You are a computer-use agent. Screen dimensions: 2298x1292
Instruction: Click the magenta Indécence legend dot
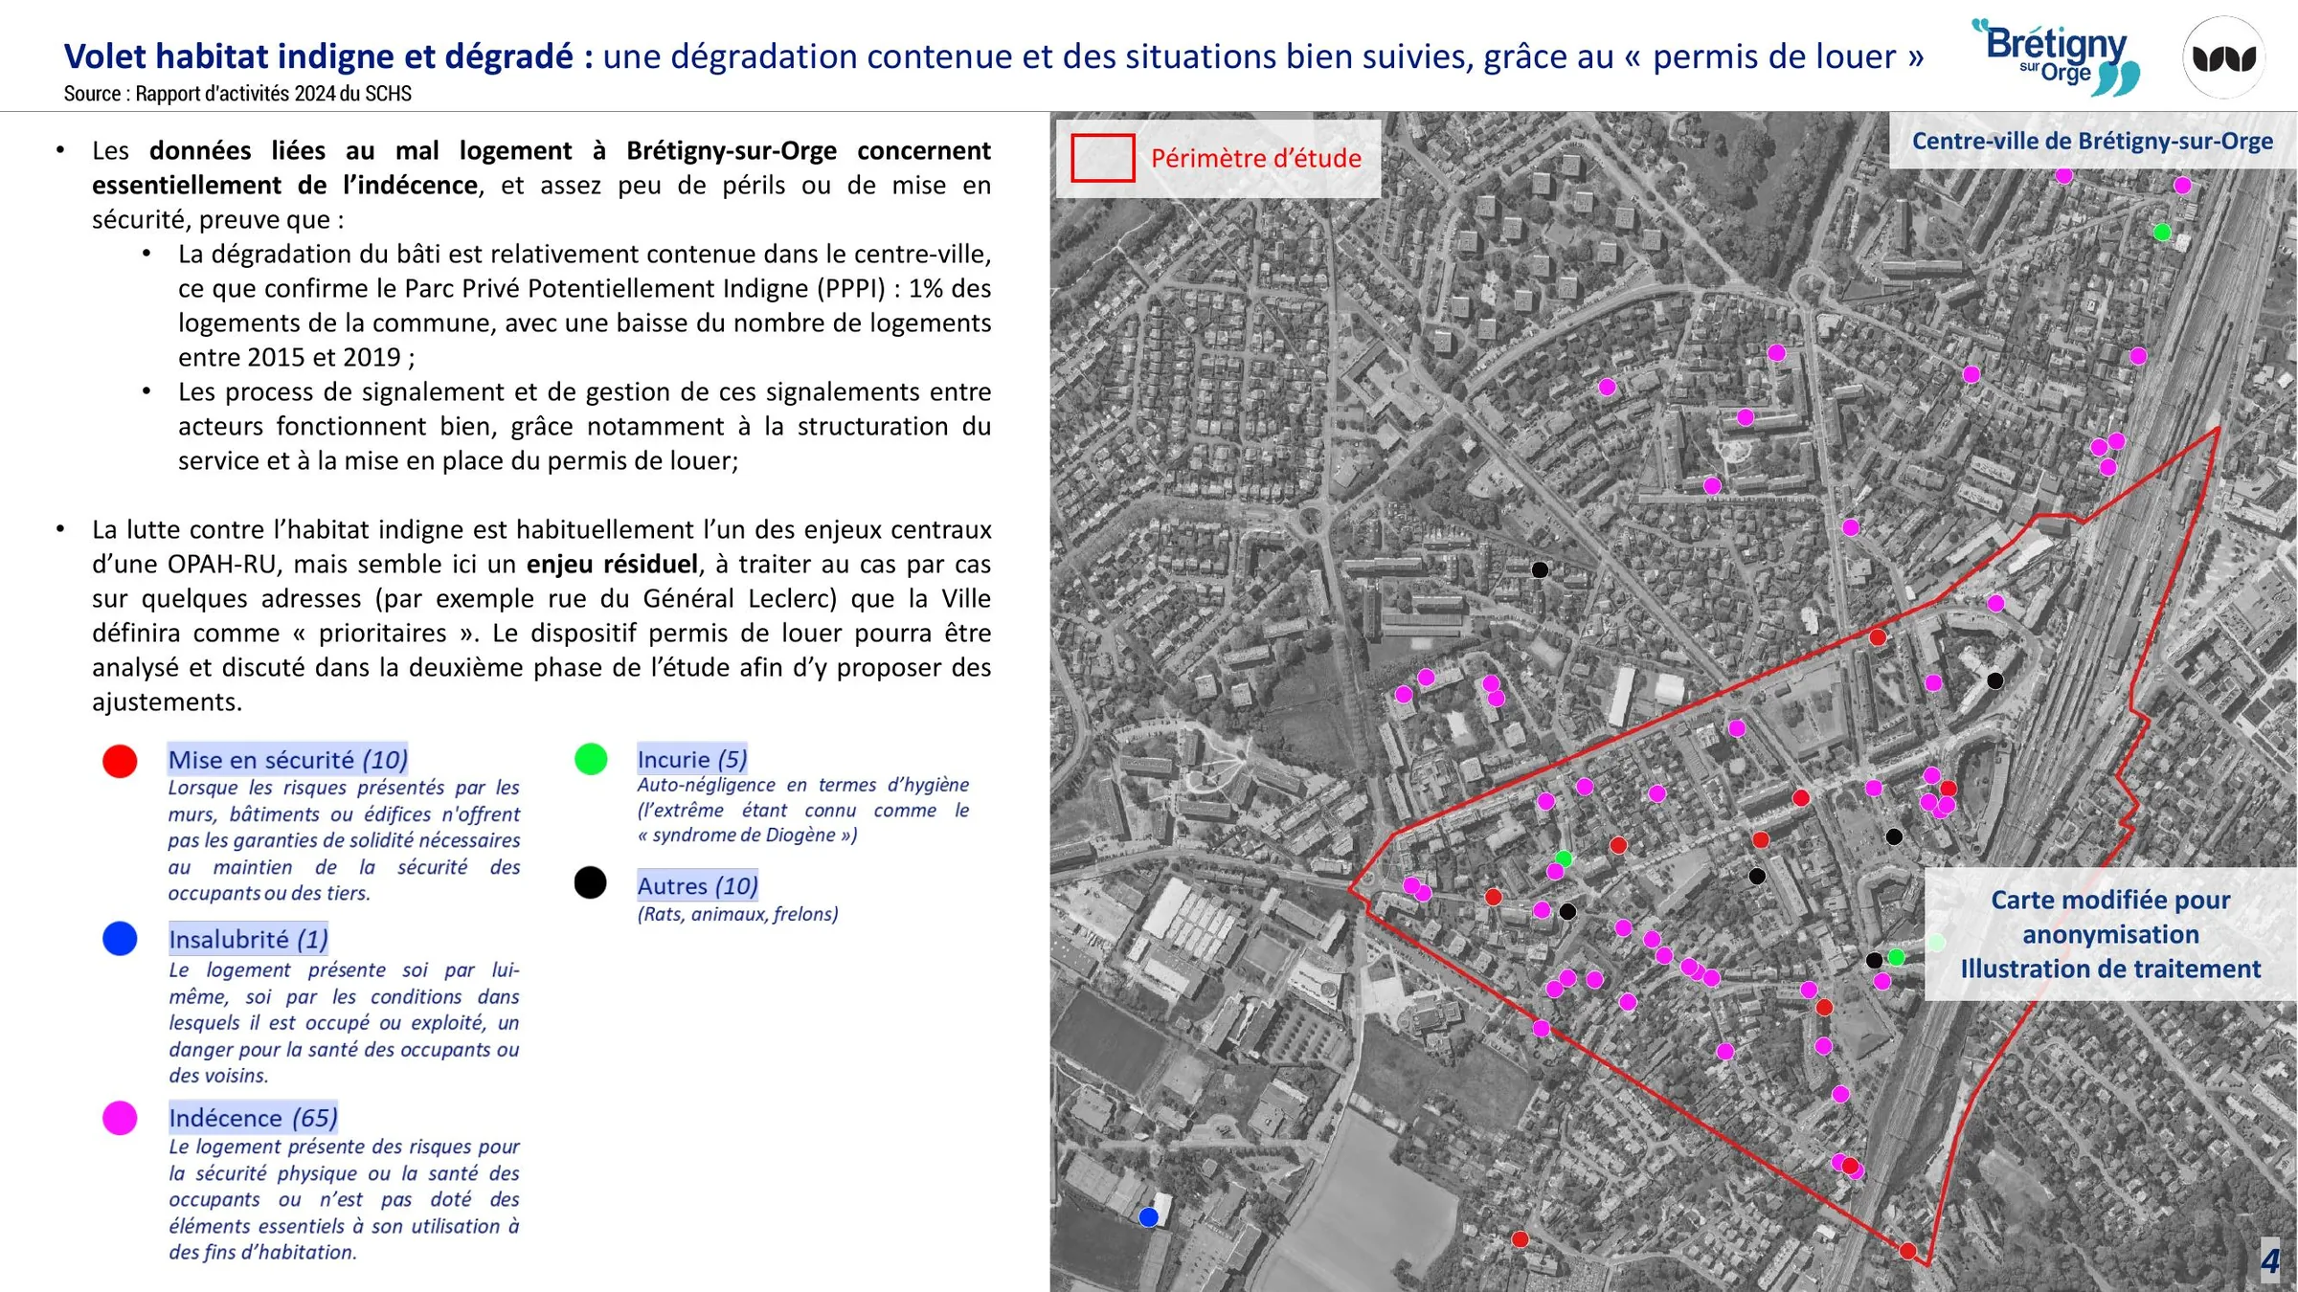(120, 1117)
